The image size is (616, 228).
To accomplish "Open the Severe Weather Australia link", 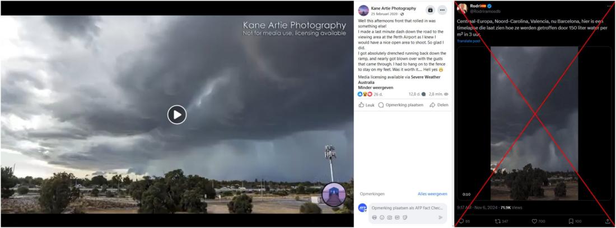I will 399,80.
